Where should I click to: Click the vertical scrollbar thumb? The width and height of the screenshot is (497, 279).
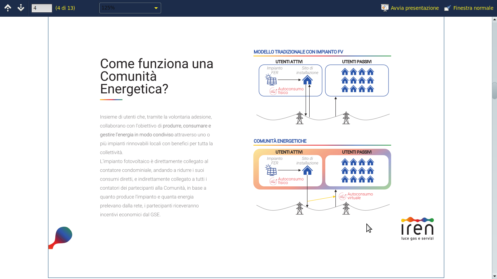tap(494, 90)
